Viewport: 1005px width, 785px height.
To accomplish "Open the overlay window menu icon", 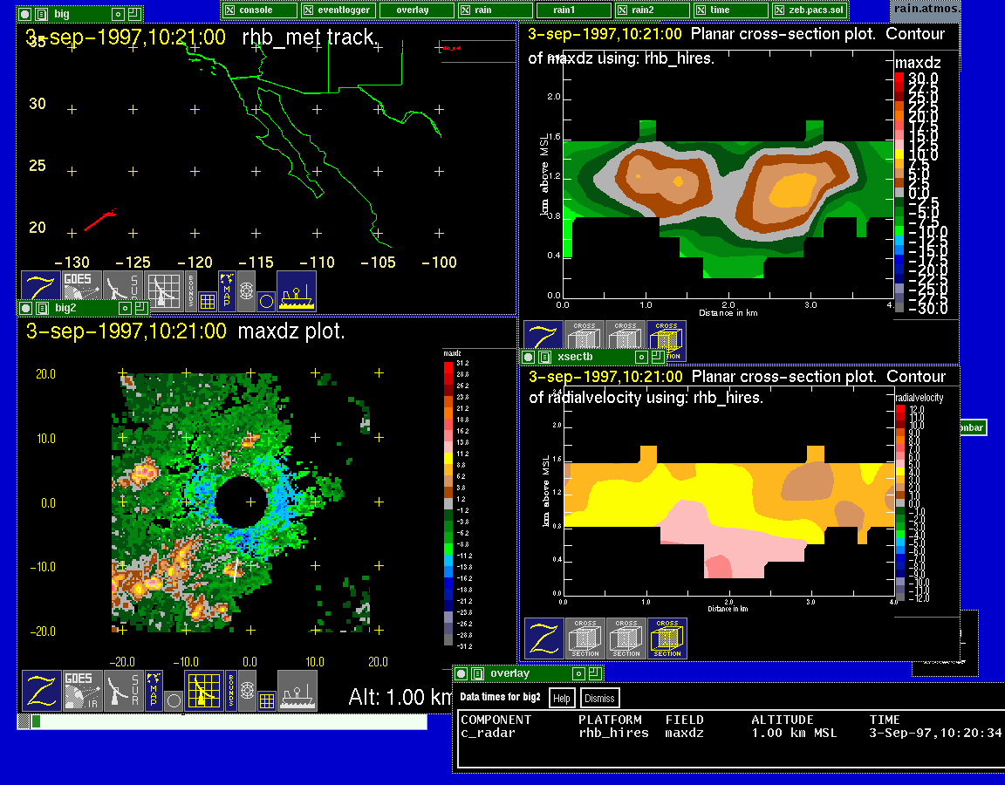I will pos(475,673).
